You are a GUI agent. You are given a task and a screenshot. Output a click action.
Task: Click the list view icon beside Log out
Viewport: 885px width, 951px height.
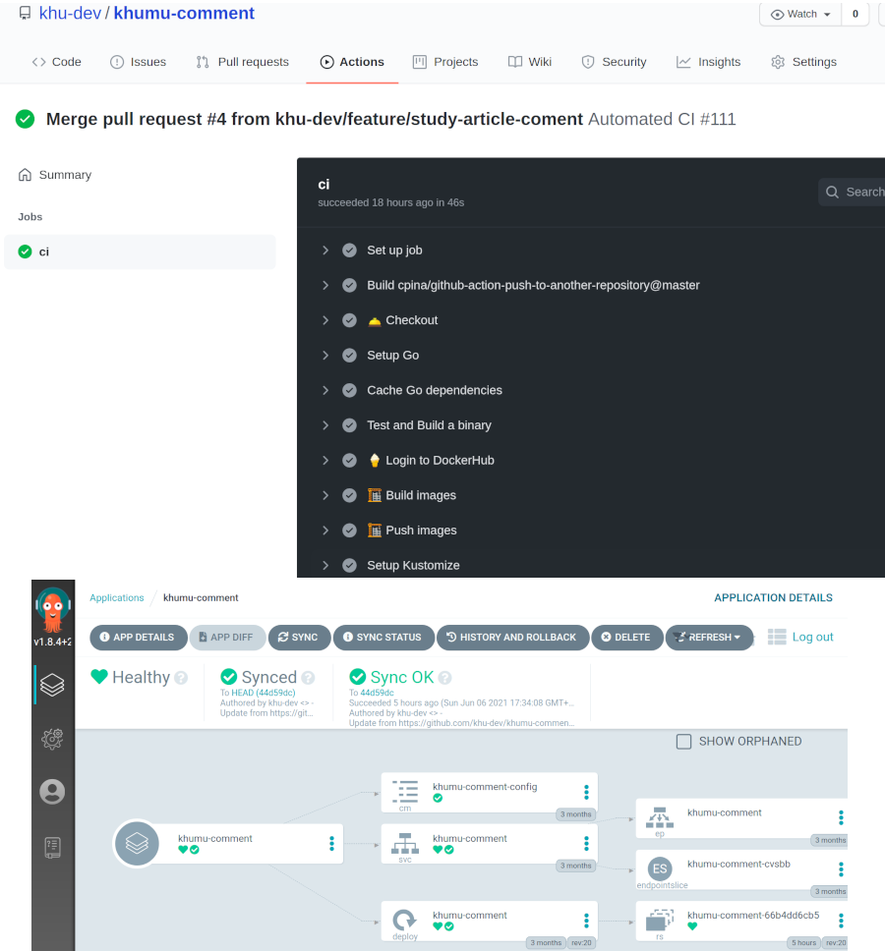[777, 637]
